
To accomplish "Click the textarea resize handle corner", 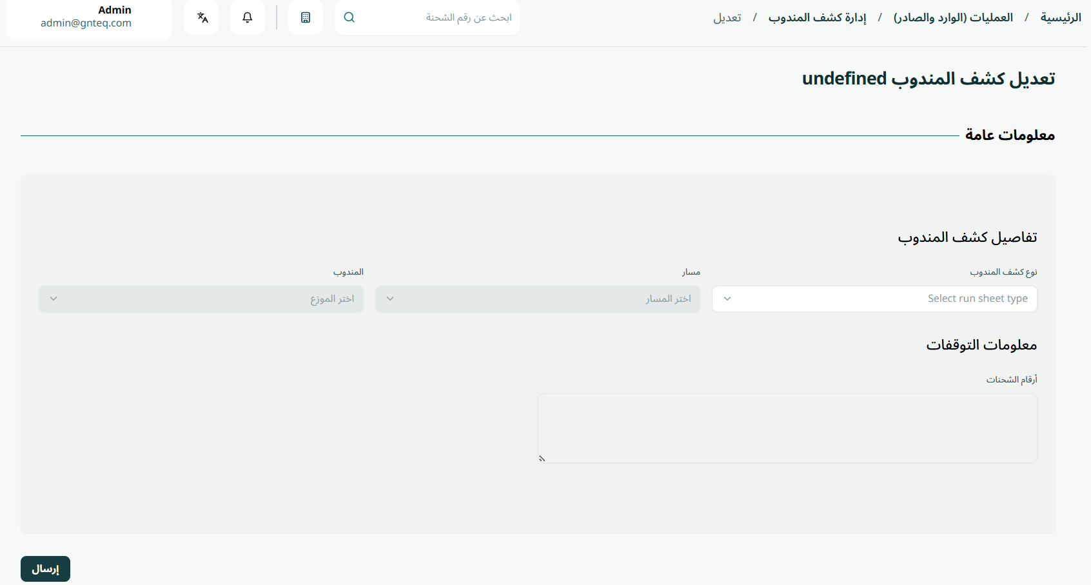I will pos(542,459).
